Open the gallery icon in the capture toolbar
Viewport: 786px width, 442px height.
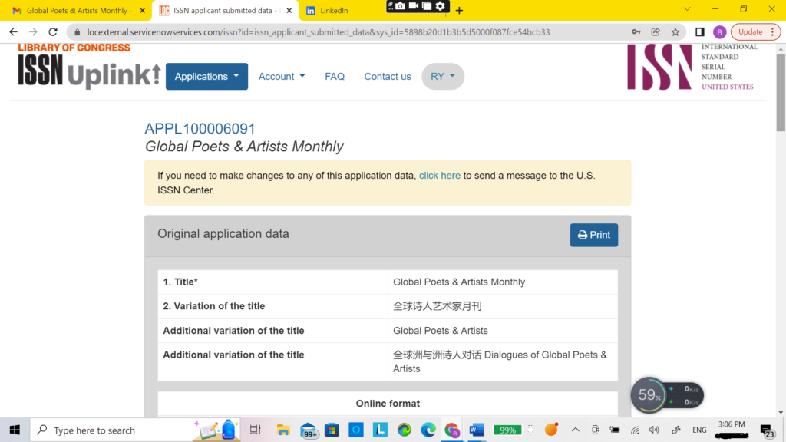click(427, 6)
